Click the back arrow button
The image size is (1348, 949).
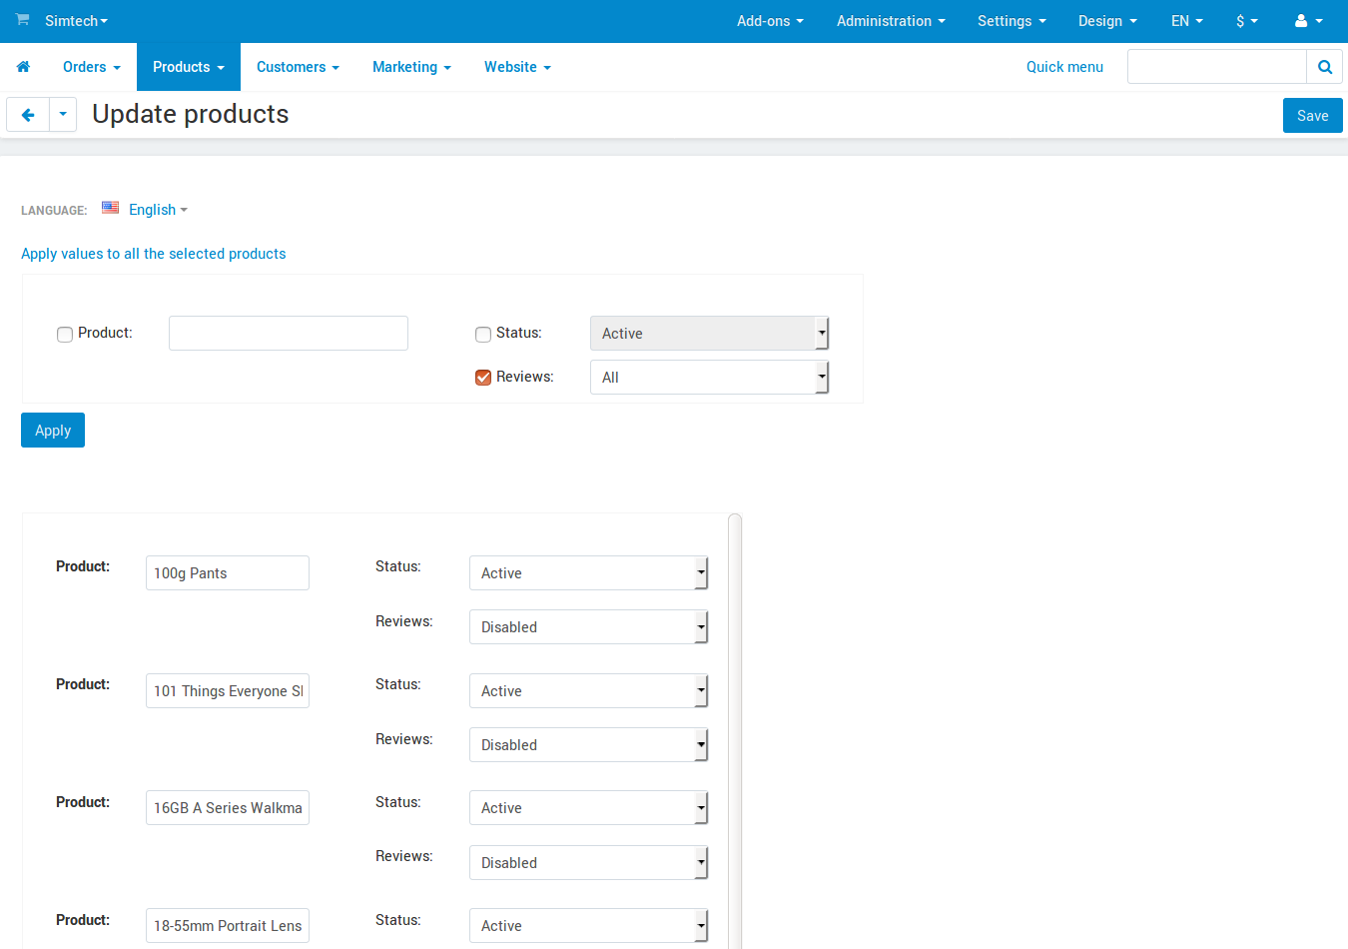[28, 115]
